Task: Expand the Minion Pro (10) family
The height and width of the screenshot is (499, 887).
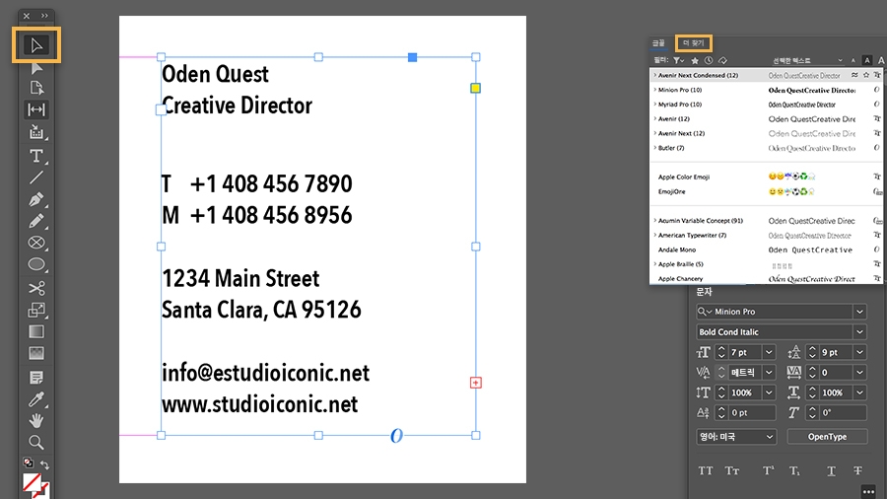Action: point(655,90)
